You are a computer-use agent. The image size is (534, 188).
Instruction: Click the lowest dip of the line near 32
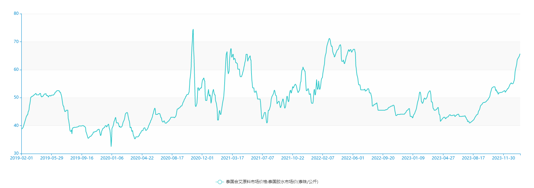click(111, 146)
